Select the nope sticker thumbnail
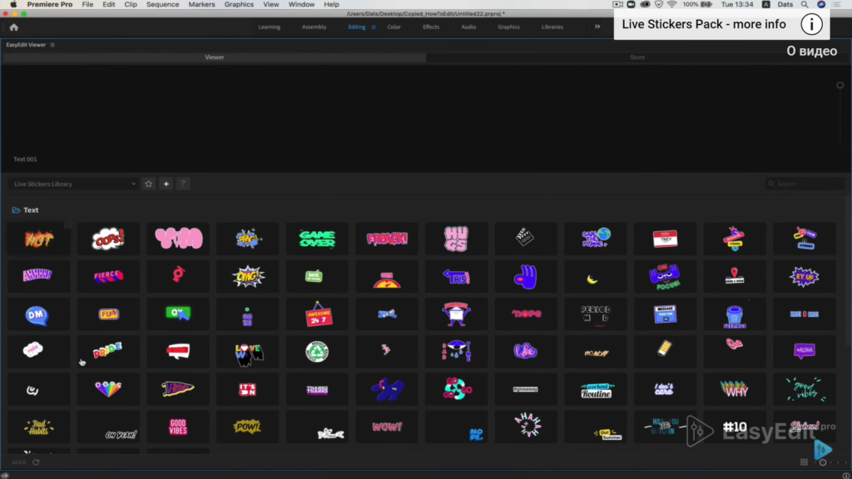 (526, 314)
